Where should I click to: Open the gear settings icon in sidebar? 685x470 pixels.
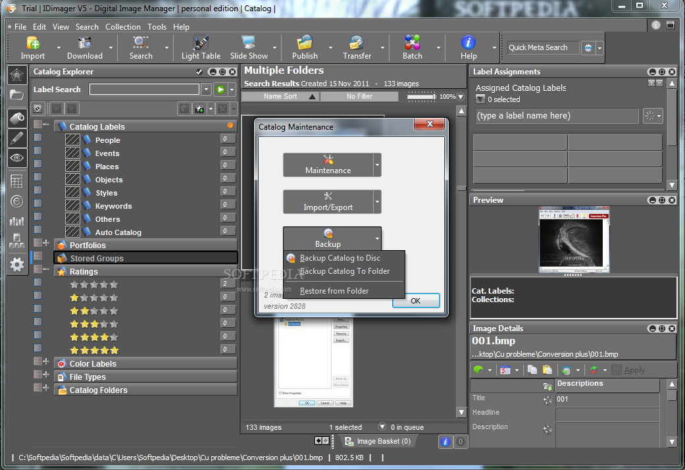[x=16, y=264]
